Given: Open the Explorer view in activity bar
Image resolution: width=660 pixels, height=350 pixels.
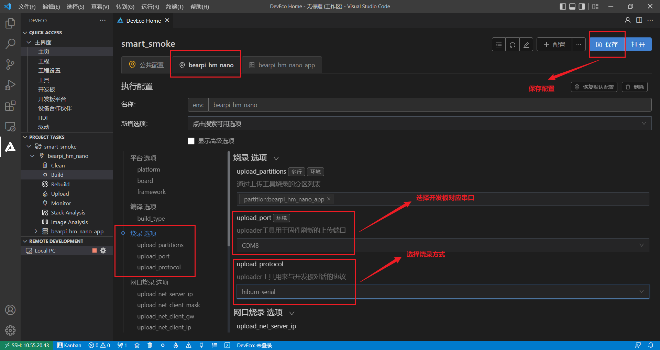Looking at the screenshot, I should pyautogui.click(x=10, y=23).
